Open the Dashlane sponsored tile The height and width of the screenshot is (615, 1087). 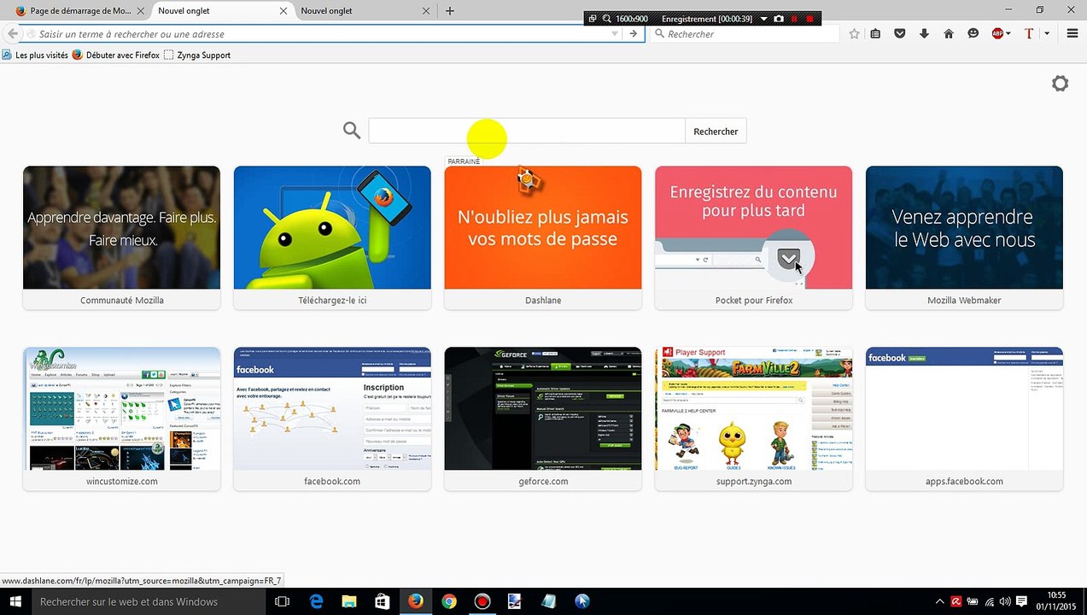click(542, 237)
